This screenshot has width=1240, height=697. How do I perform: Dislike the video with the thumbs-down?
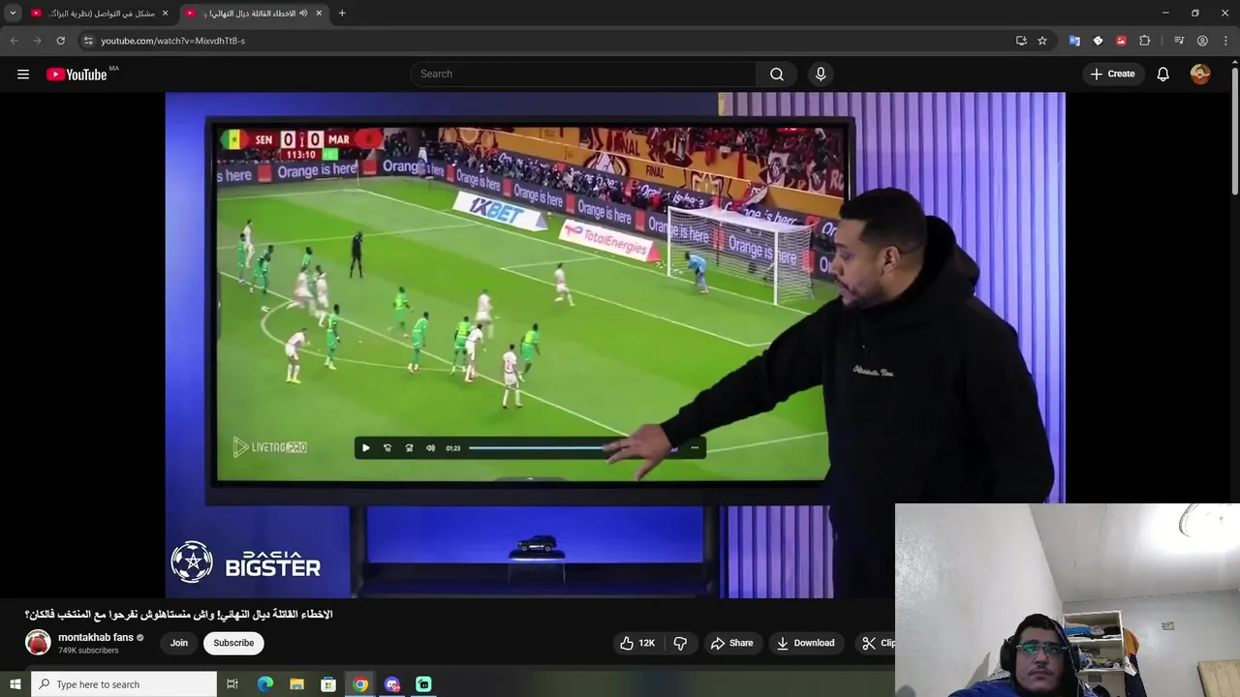coord(680,643)
